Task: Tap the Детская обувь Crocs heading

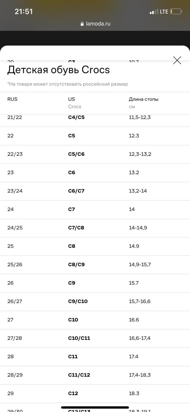Action: pyautogui.click(x=59, y=70)
